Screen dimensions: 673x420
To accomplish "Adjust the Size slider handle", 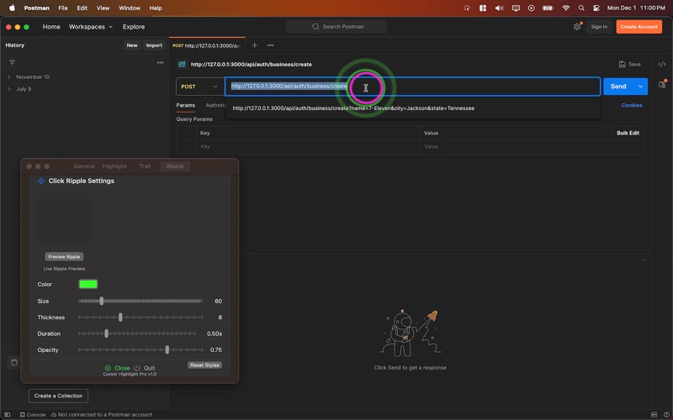I will tap(102, 302).
